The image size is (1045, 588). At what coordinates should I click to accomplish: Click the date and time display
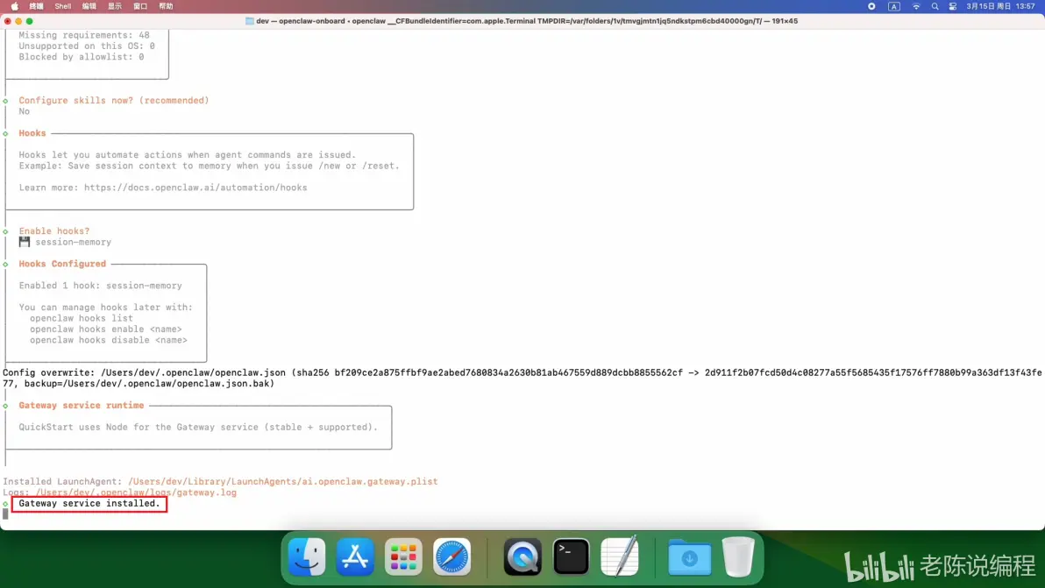[1000, 6]
